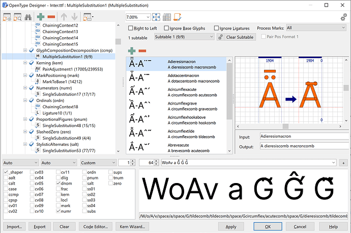Screen dimensions: 351x233
Task: Select the Acircumflexacute row in the list
Action: pyautogui.click(x=178, y=91)
